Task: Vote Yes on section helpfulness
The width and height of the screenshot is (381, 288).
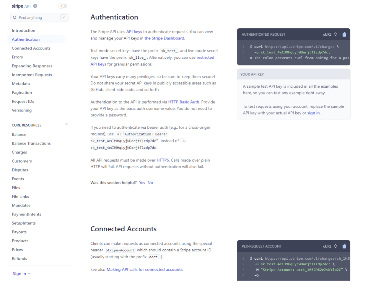Action: click(x=142, y=183)
